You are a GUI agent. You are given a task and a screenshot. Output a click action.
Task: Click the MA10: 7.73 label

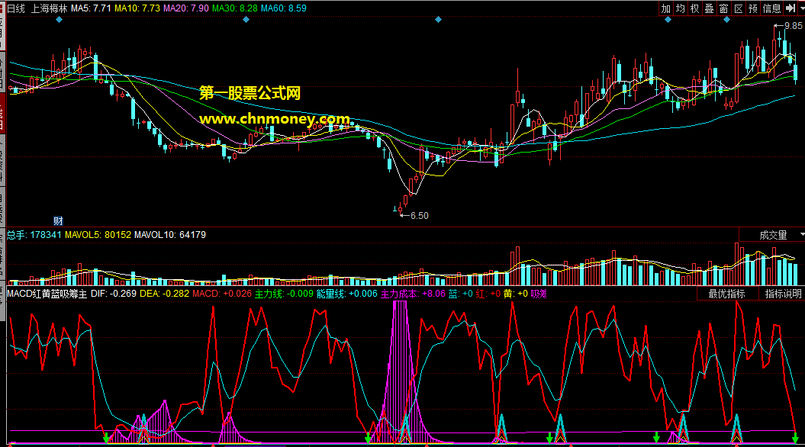(x=137, y=8)
